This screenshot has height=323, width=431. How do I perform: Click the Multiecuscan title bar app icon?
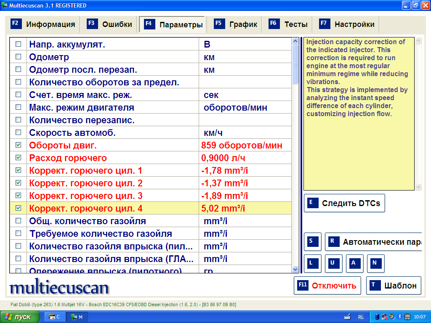pos(4,5)
